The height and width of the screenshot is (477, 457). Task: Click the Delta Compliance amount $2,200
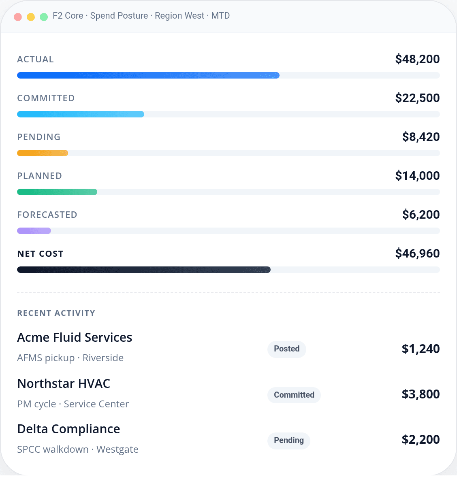pos(421,439)
